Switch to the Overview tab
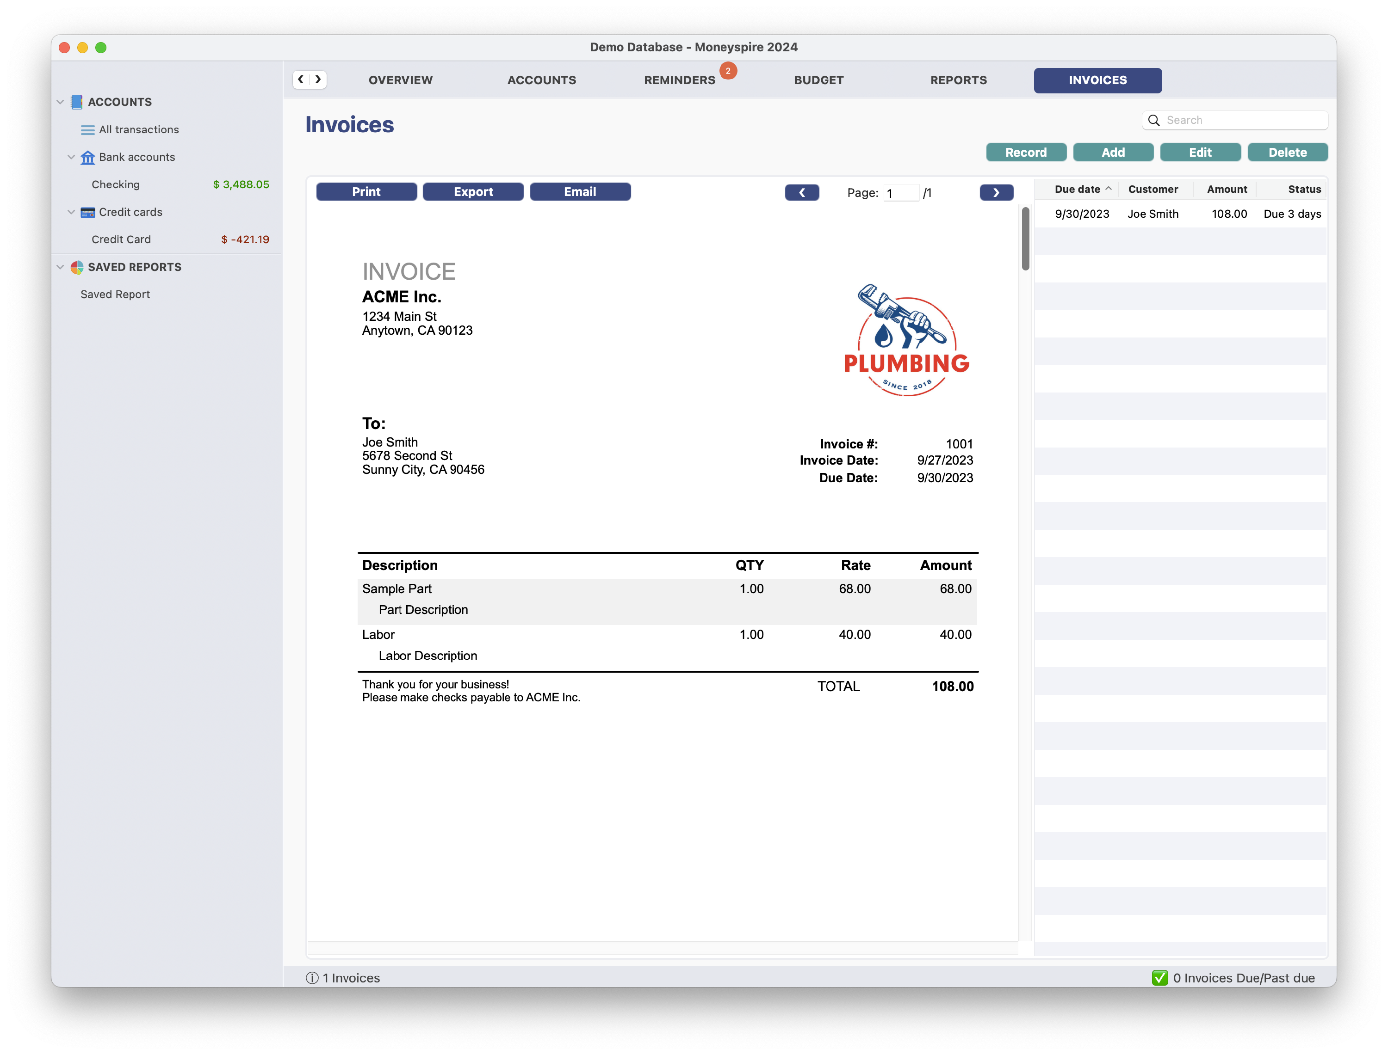Viewport: 1388px width, 1055px height. pyautogui.click(x=400, y=80)
